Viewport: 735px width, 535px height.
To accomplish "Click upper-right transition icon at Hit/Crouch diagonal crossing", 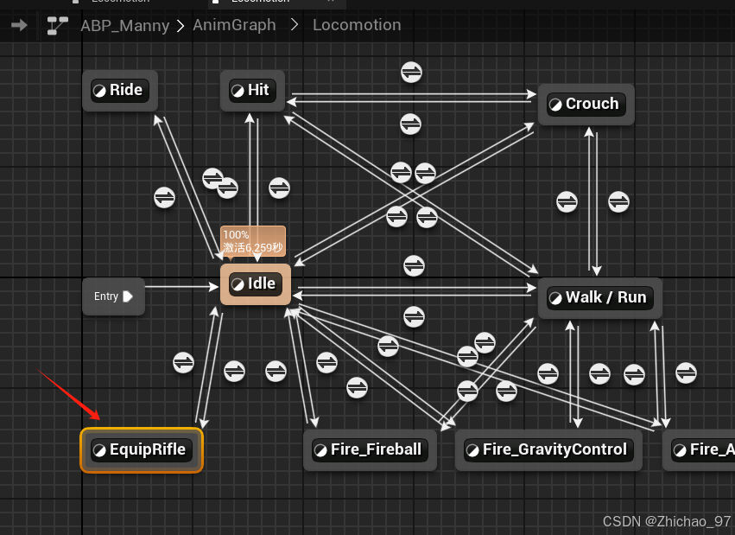I will click(425, 174).
